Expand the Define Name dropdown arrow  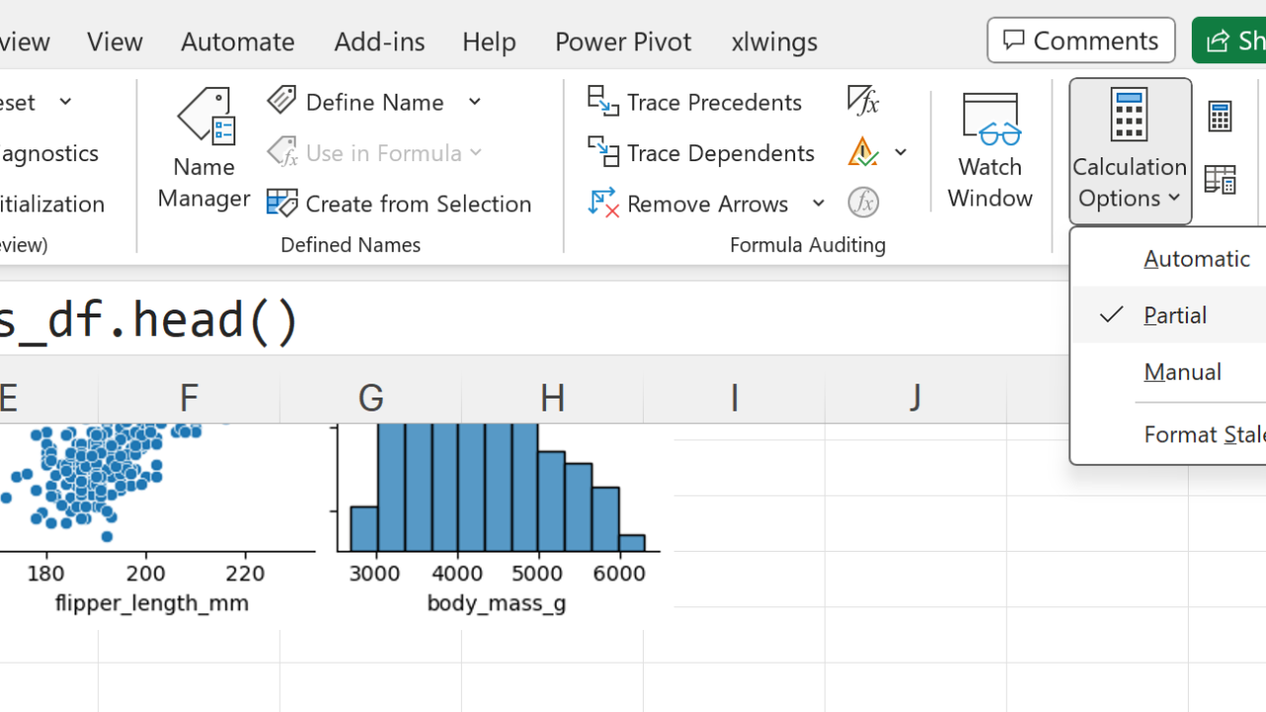click(475, 102)
